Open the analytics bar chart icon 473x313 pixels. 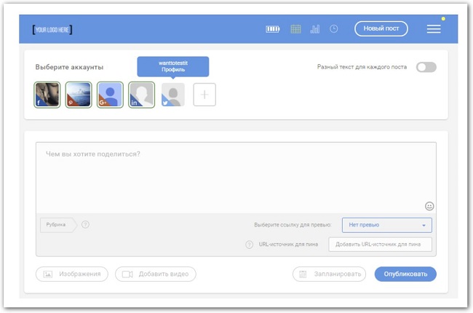(314, 29)
